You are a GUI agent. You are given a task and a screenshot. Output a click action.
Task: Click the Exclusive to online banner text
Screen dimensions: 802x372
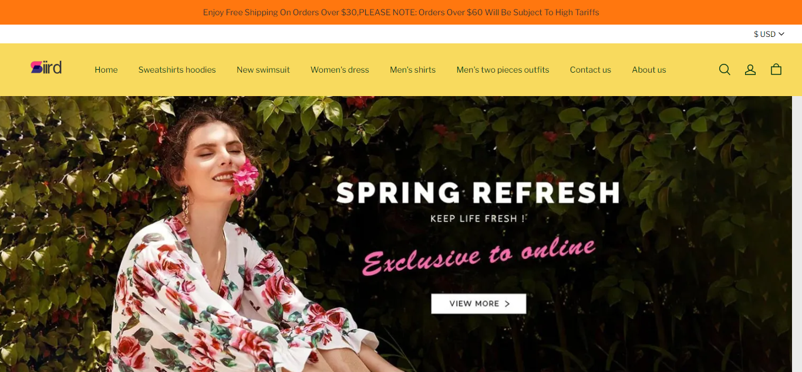tap(479, 255)
